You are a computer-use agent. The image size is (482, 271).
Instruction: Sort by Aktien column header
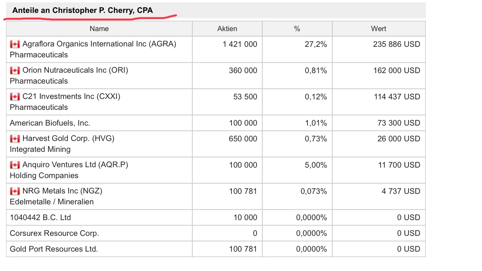tap(227, 29)
